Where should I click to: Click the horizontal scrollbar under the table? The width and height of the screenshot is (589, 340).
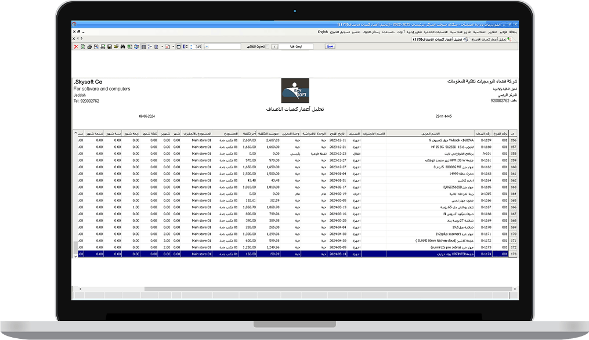[x=290, y=288]
